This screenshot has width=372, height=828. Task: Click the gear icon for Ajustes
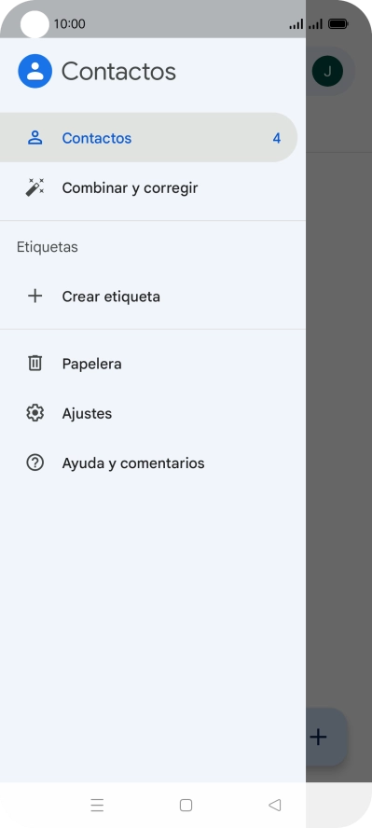coord(34,413)
